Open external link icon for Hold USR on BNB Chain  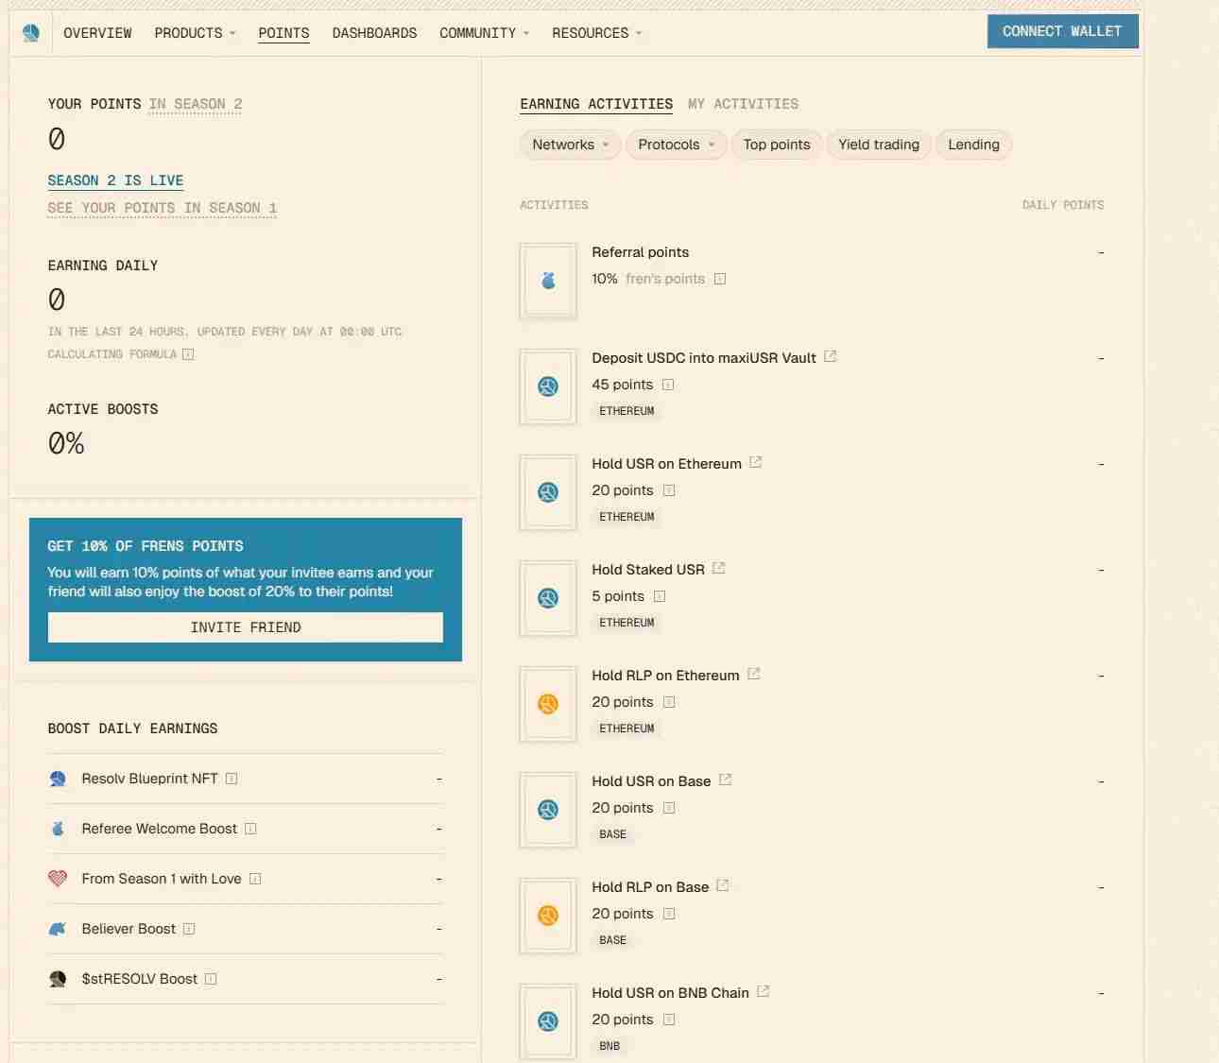763,992
